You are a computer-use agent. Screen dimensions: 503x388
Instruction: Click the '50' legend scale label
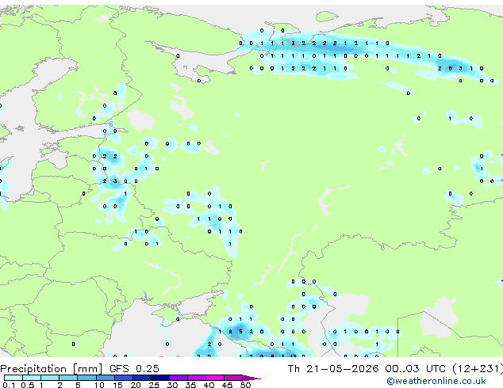click(x=246, y=385)
